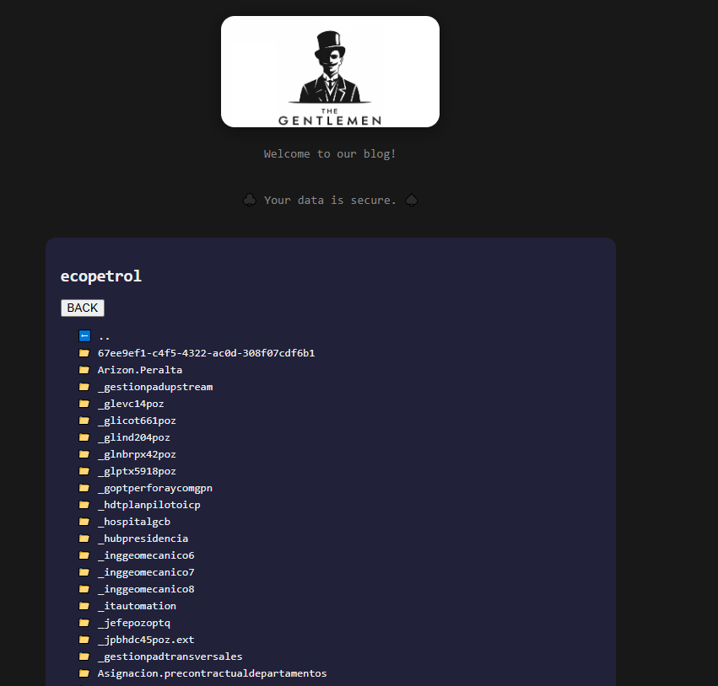This screenshot has width=718, height=686.
Task: Click folder icon beside Asignacion.precontractualdepartamentos
Action: 84,673
